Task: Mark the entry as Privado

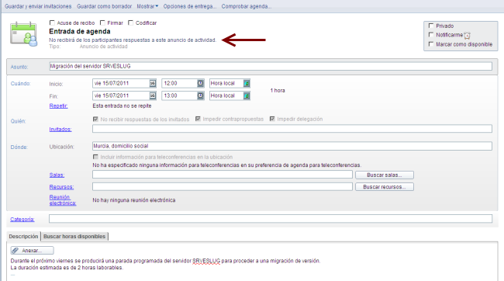Action: point(431,26)
